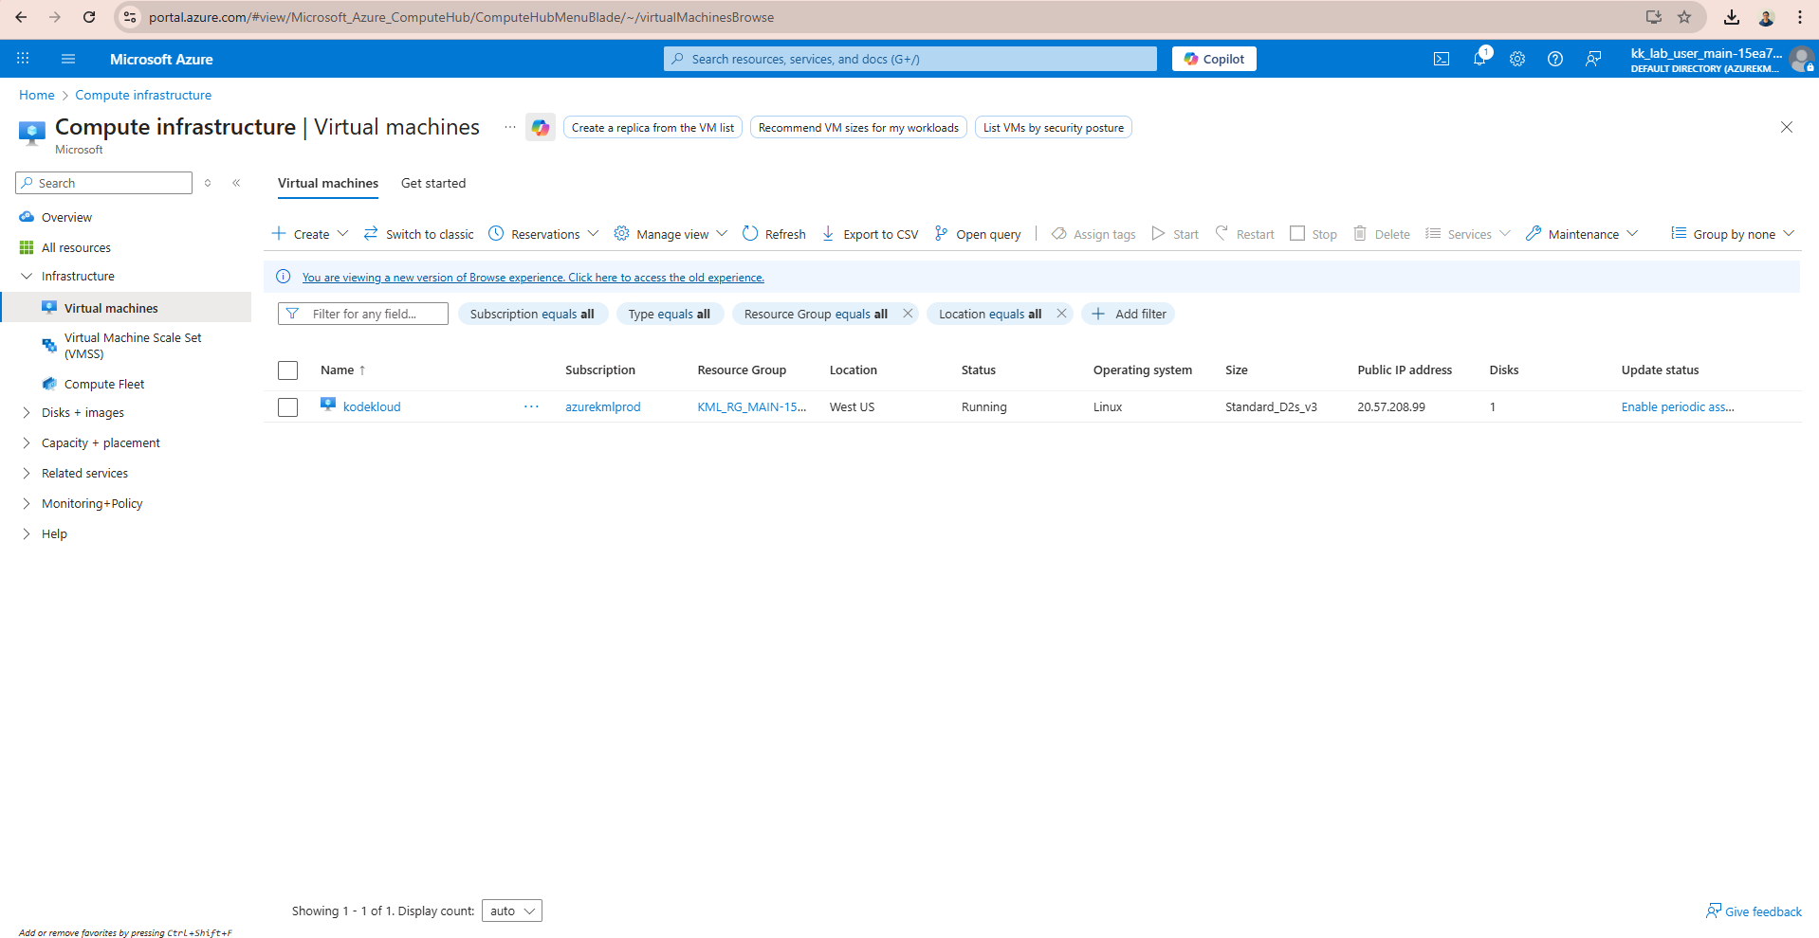Select the Virtual machines tab
The height and width of the screenshot is (938, 1819).
point(328,183)
